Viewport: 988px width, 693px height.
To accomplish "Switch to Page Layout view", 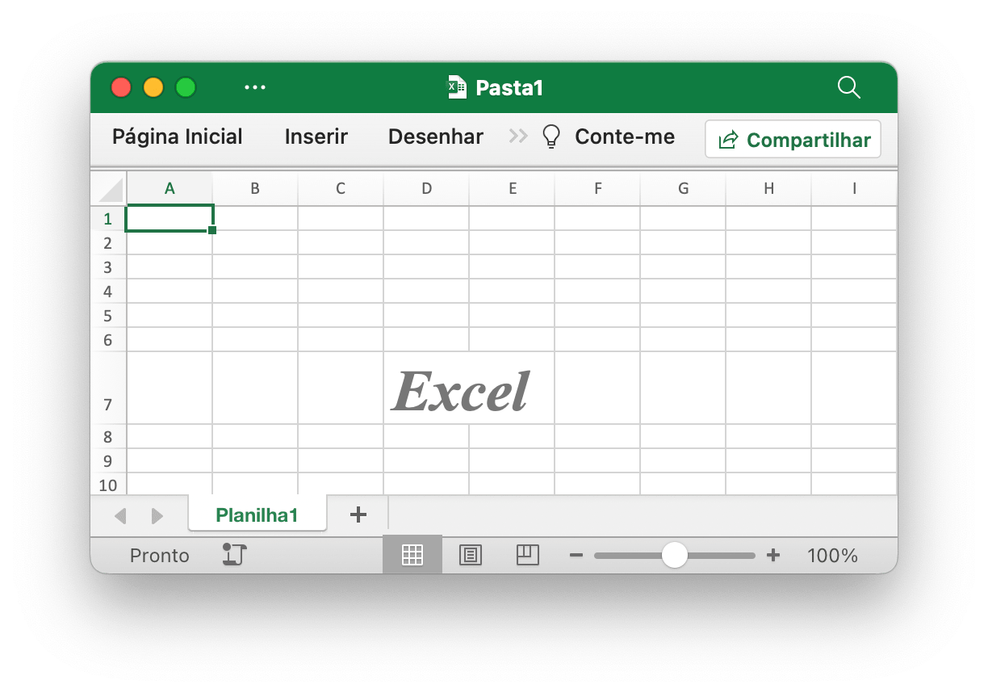I will (471, 555).
